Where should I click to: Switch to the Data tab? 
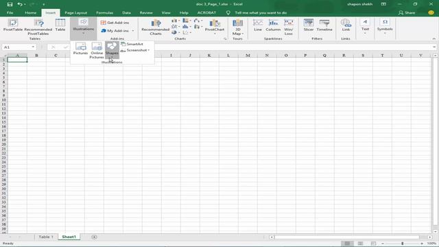click(126, 13)
